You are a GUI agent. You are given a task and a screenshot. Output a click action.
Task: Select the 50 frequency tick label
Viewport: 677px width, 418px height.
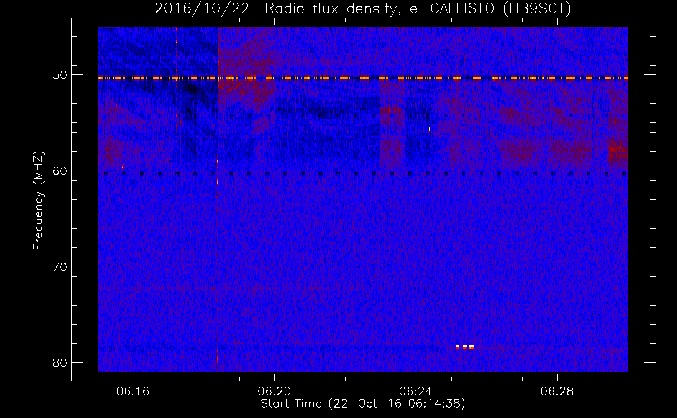tap(60, 75)
